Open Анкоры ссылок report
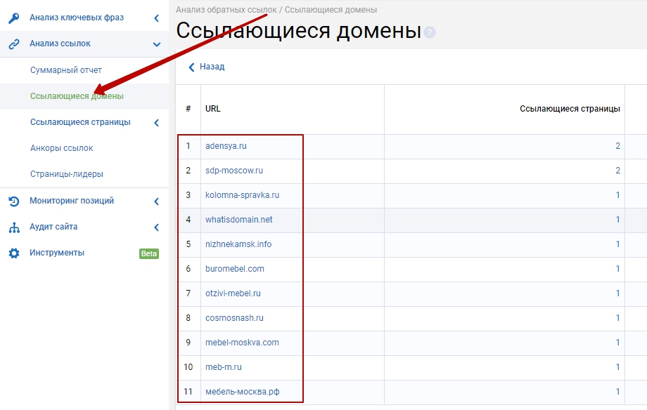This screenshot has width=647, height=410. click(61, 148)
